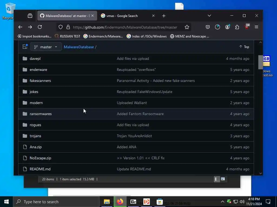This screenshot has width=277, height=207.
Task: Open commit 'Reuploaded FakeWindowsUpdate'
Action: pyautogui.click(x=144, y=92)
